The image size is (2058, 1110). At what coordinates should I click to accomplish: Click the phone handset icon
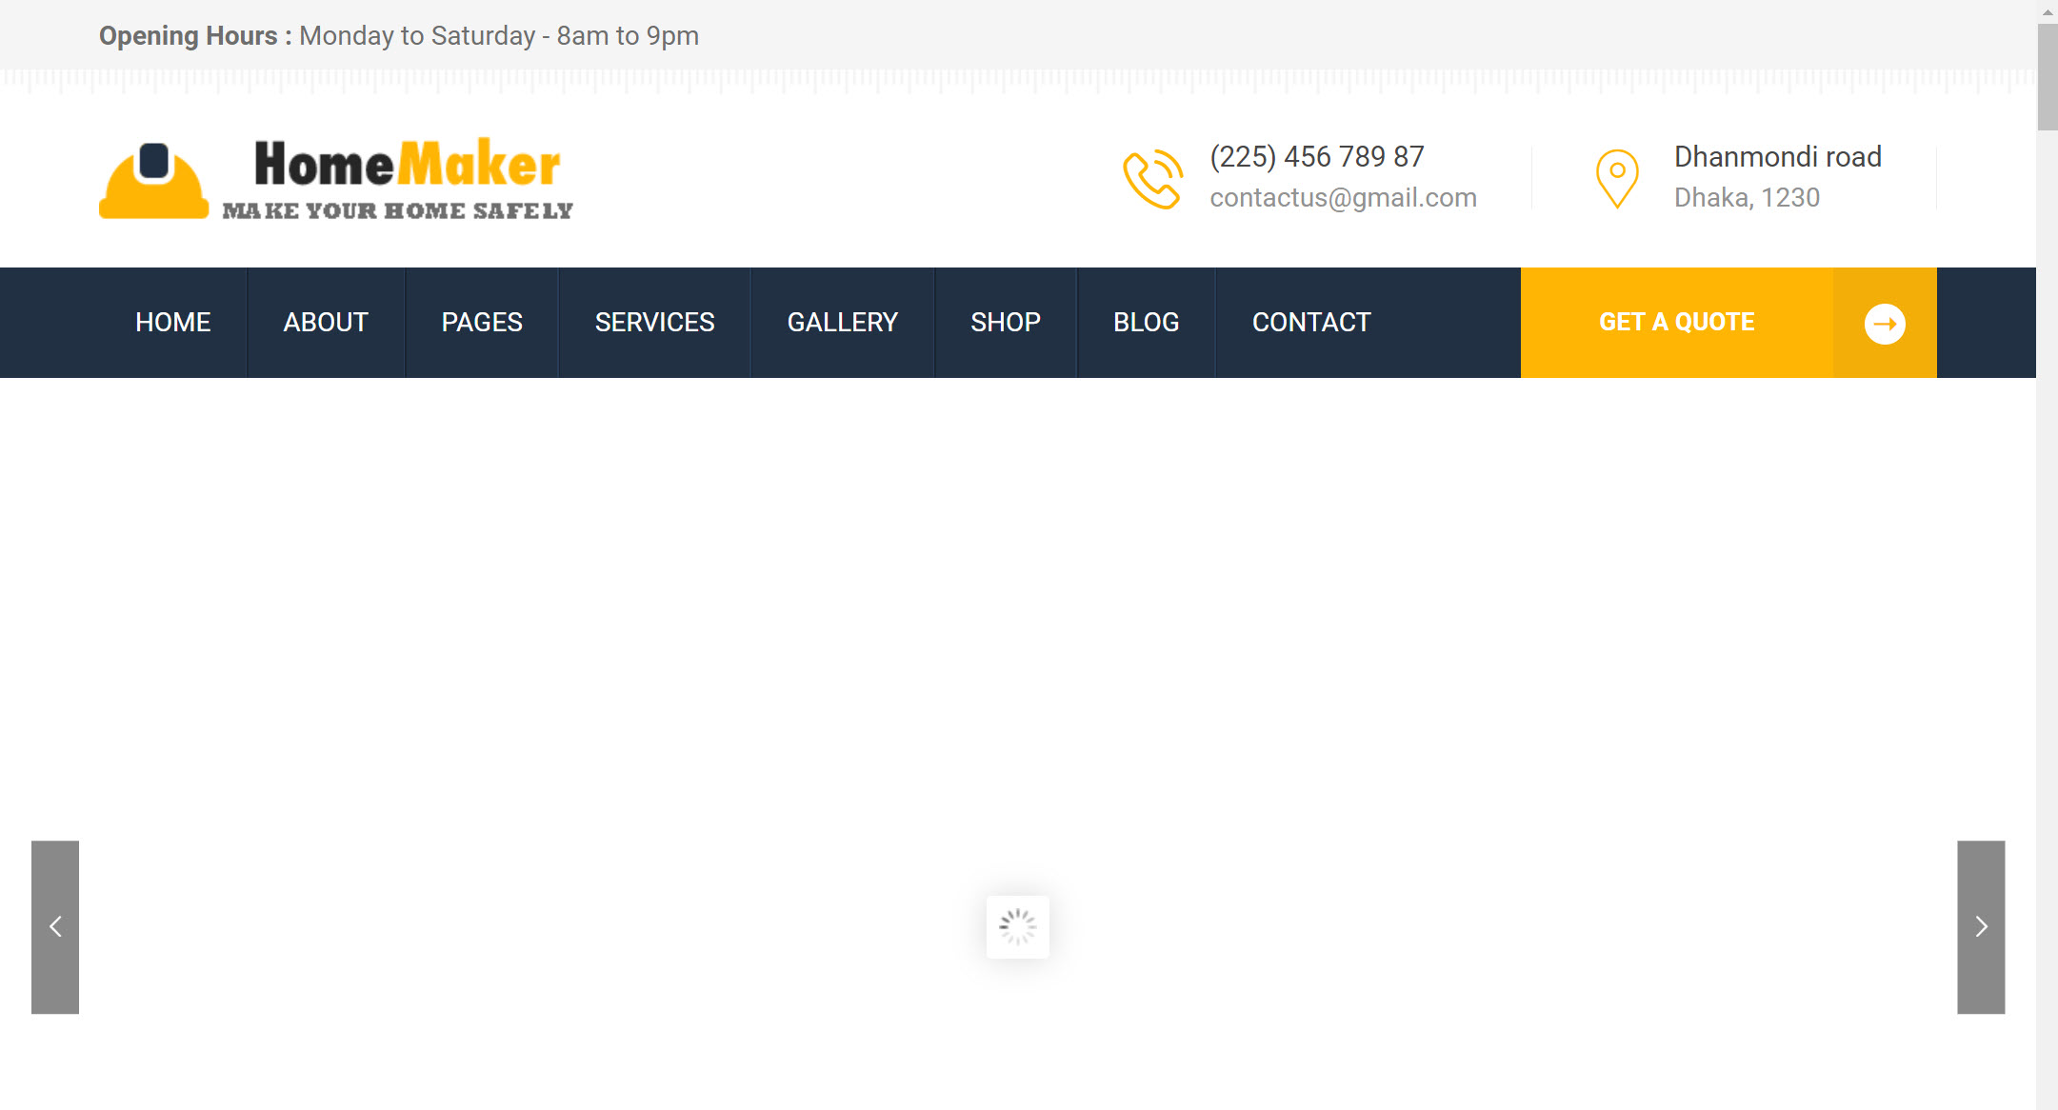pos(1152,179)
